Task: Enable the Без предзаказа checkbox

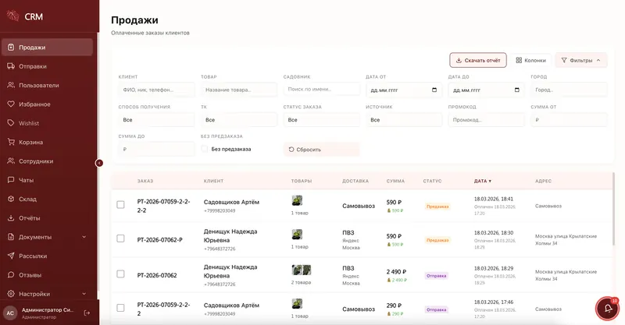Action: point(205,149)
